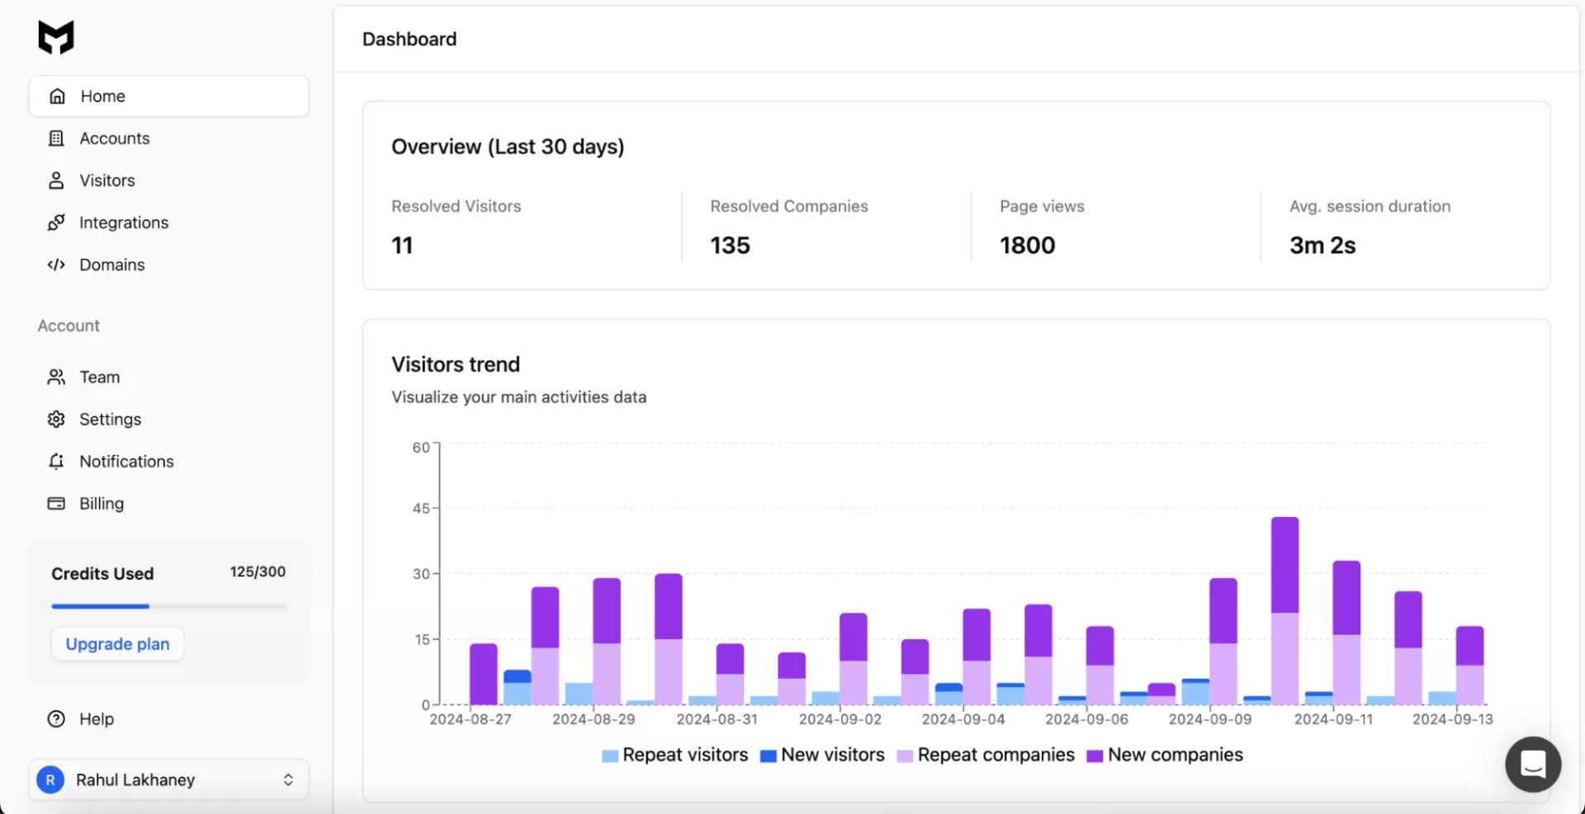Click the Domains code brackets icon
The width and height of the screenshot is (1585, 814).
point(56,265)
